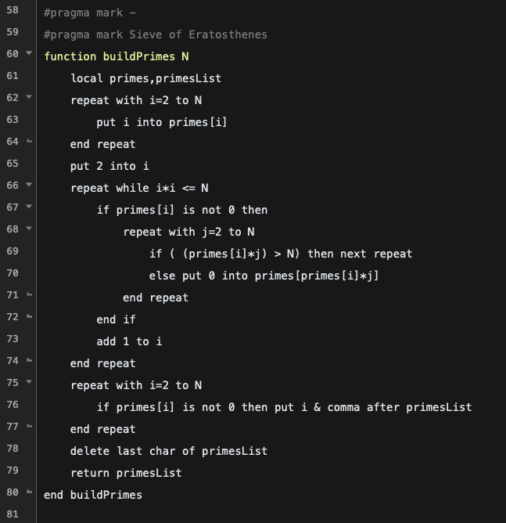Click line number 58 in the gutter
This screenshot has width=506, height=523.
point(13,13)
